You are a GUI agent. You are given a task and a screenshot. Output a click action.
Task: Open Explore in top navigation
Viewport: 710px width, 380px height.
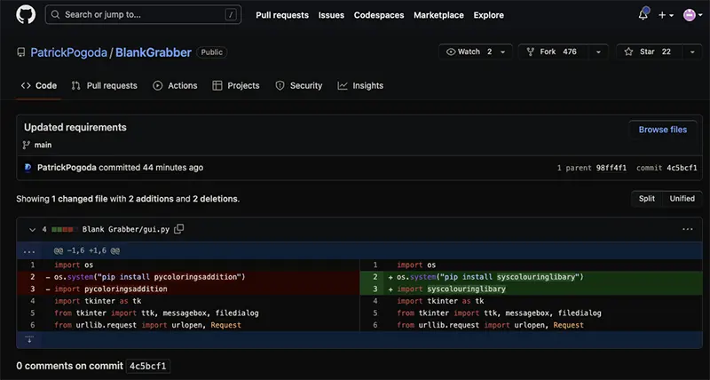coord(489,15)
